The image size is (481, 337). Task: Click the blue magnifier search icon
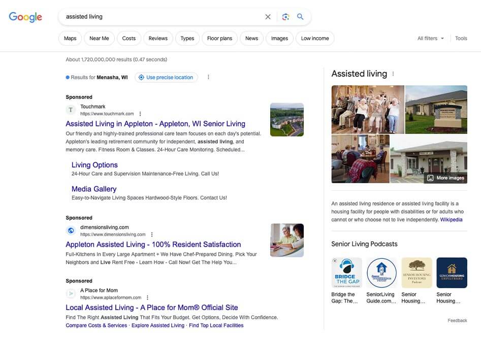pyautogui.click(x=300, y=17)
